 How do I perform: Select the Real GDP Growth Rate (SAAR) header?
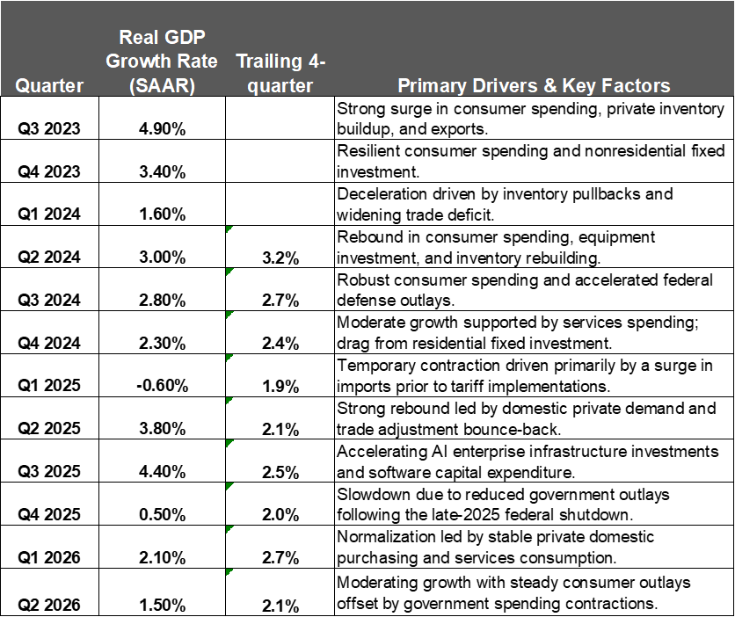pyautogui.click(x=162, y=48)
